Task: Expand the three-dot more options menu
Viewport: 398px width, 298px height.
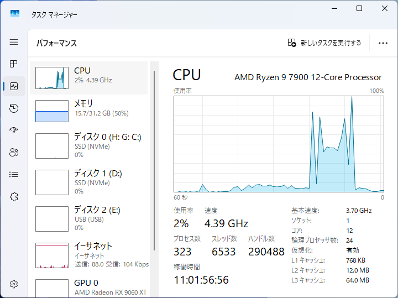Action: pos(383,43)
